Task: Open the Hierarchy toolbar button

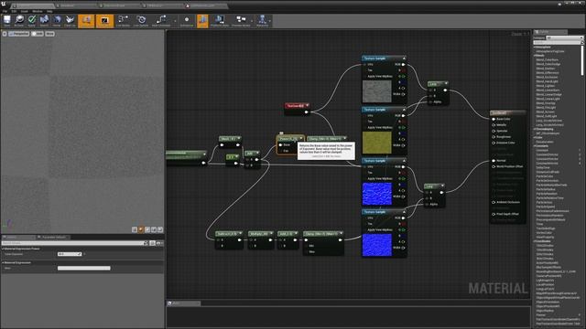Action: point(262,21)
